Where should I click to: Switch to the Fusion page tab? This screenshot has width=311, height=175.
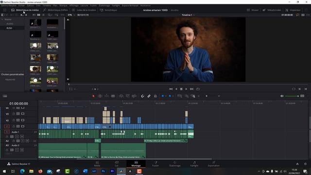[155, 164]
